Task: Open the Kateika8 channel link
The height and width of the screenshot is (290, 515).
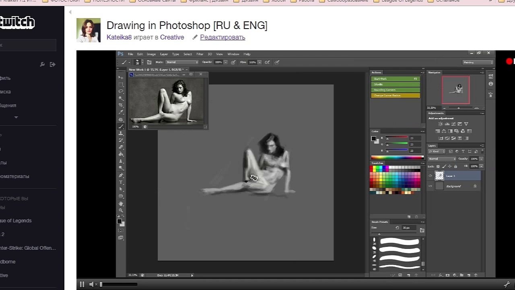Action: [119, 37]
